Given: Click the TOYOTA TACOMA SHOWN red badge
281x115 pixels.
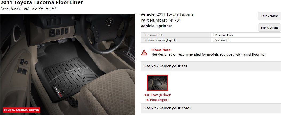Looking at the screenshot, I should point(21,110).
